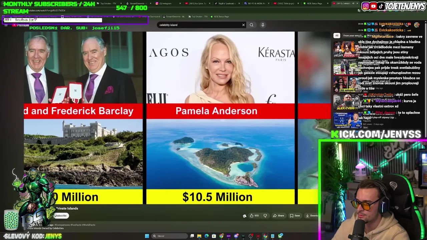The width and height of the screenshot is (427, 240).
Task: Open the 'KICK Status Page' bookmark
Action: coord(219,16)
